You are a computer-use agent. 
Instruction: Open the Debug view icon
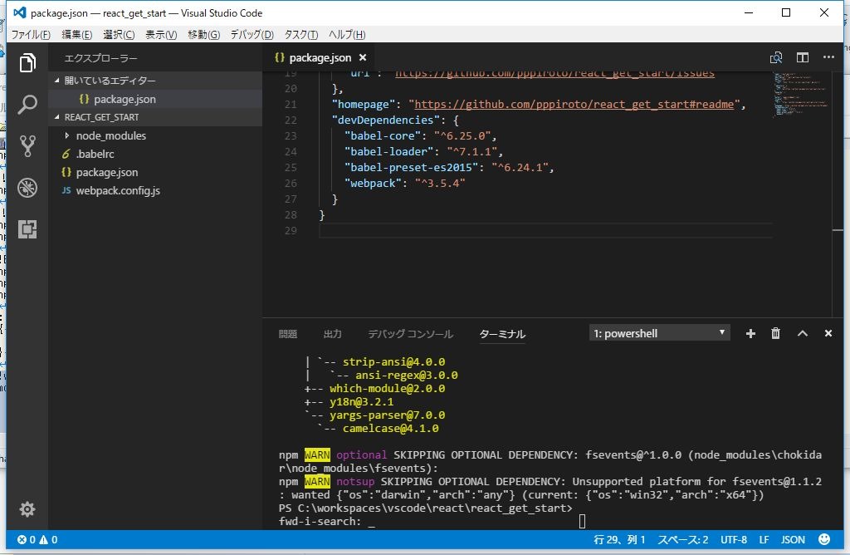click(27, 188)
